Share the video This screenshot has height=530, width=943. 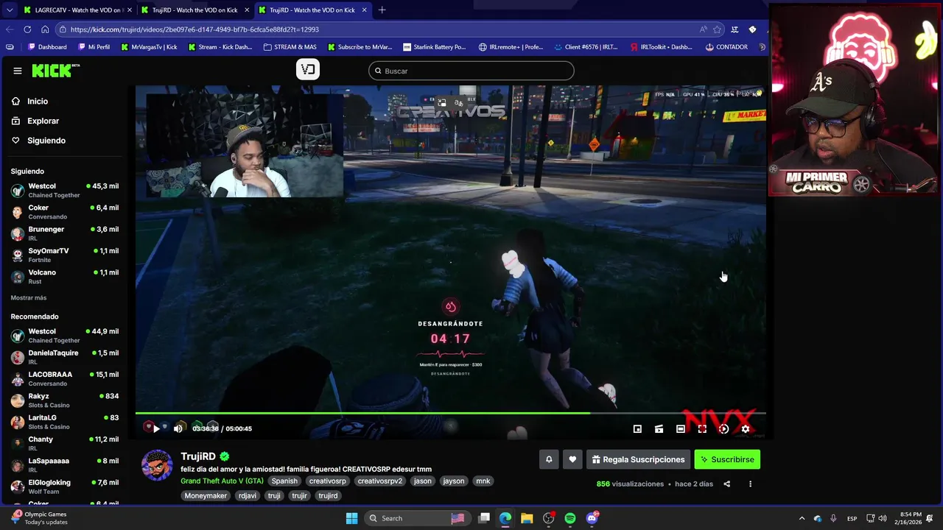[727, 484]
